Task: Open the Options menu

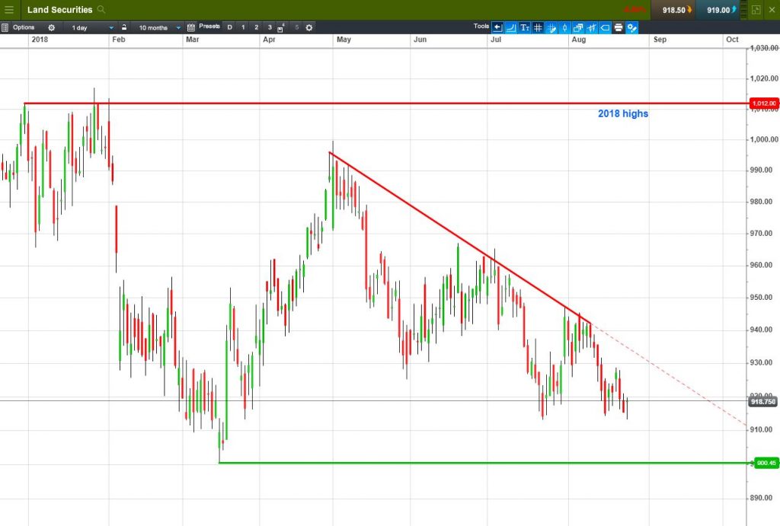Action: coord(24,27)
